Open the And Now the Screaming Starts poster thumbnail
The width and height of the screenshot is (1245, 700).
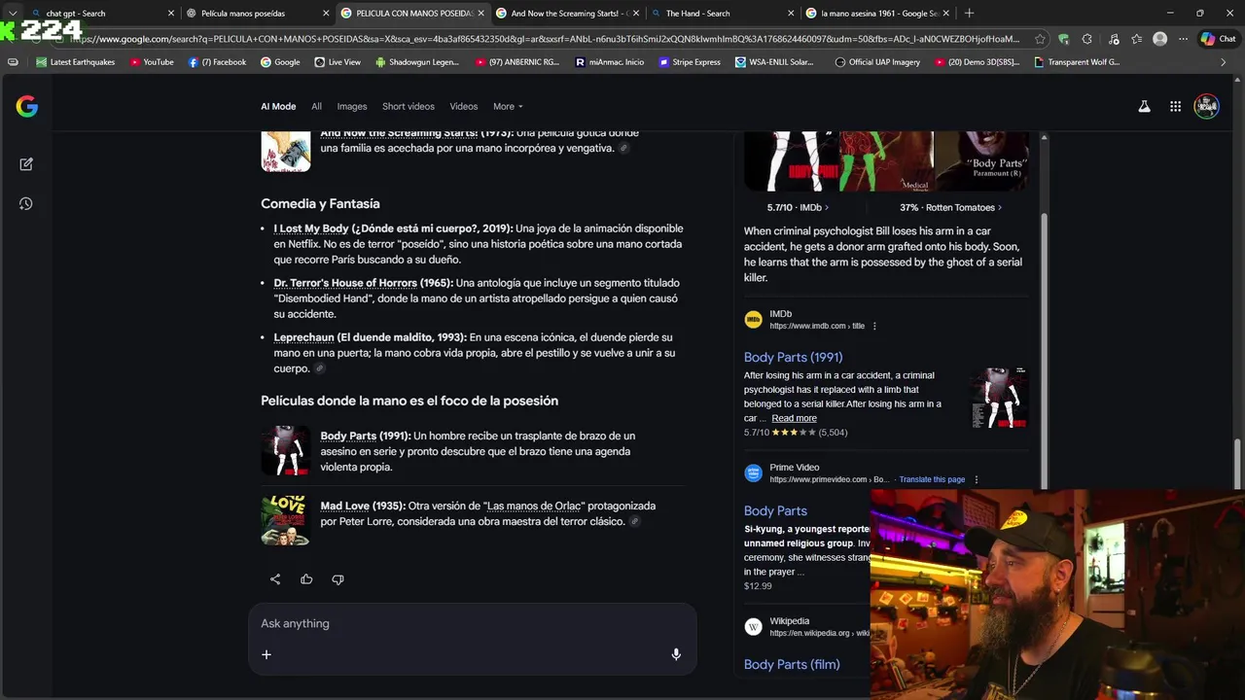(x=285, y=151)
